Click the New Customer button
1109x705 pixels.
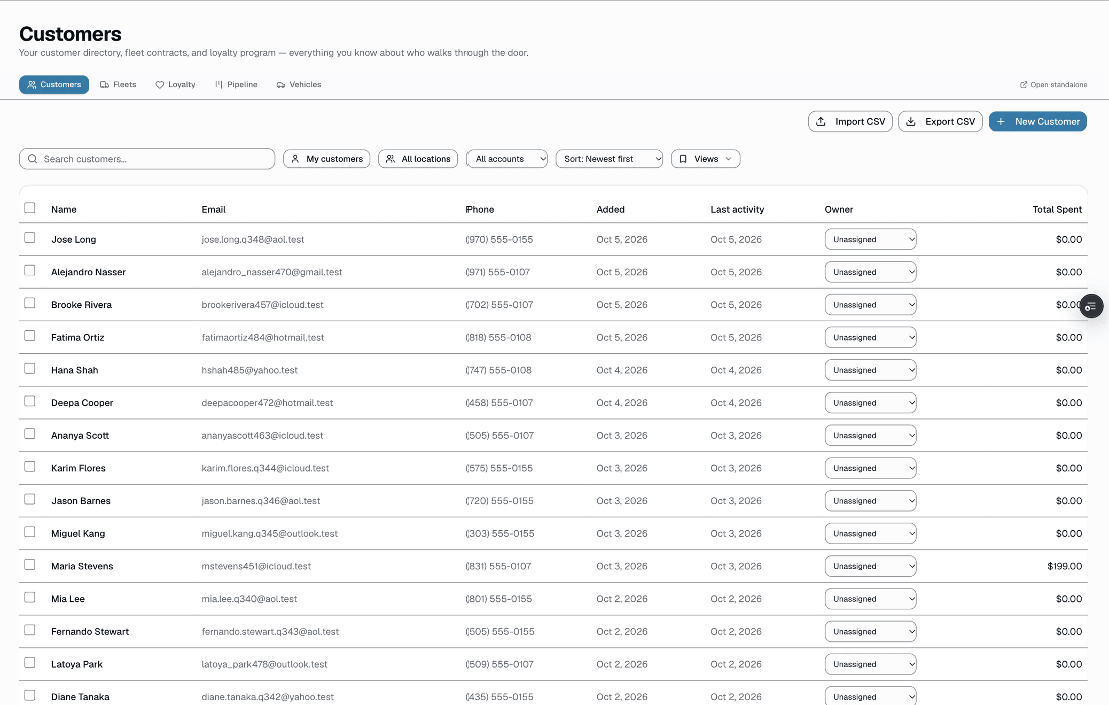(1037, 122)
